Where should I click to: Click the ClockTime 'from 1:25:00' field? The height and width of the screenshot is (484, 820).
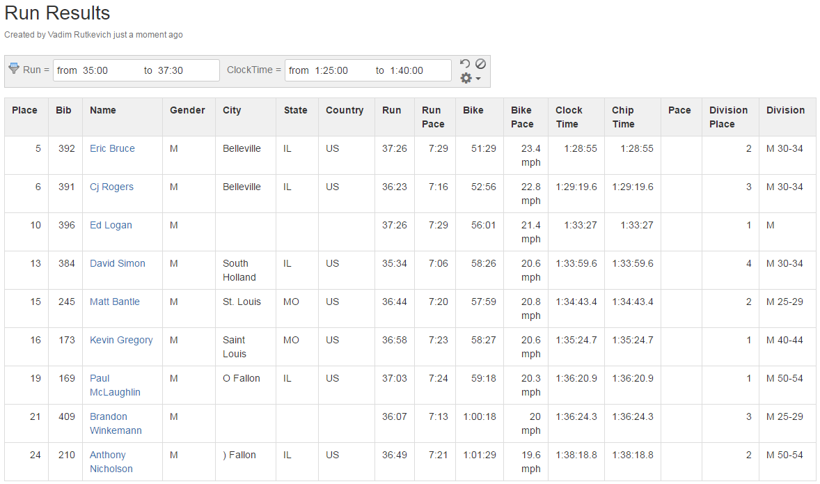(328, 70)
